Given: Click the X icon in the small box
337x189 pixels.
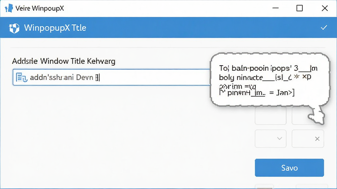Looking at the screenshot, I should coord(317,139).
